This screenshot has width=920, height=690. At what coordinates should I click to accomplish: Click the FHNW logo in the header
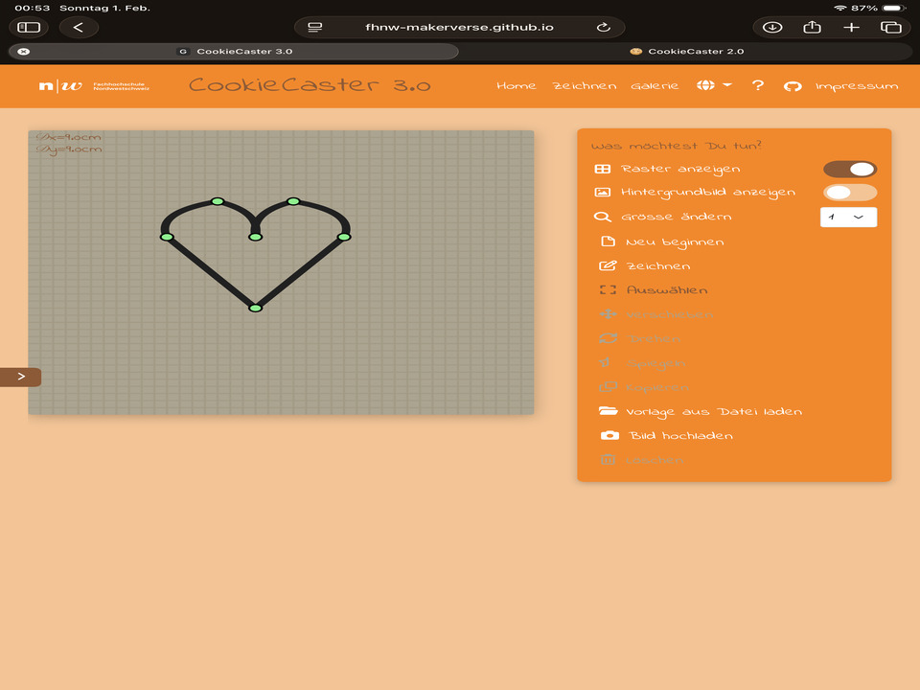pyautogui.click(x=94, y=86)
